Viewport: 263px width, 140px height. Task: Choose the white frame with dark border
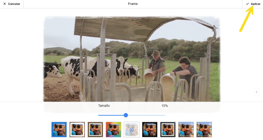(77, 129)
